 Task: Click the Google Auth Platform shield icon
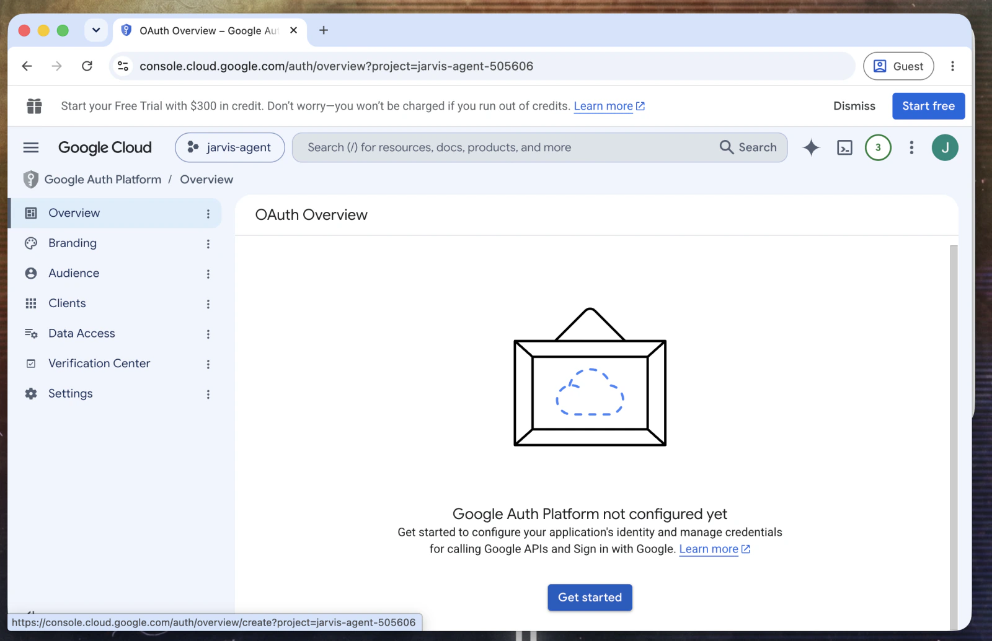point(30,180)
